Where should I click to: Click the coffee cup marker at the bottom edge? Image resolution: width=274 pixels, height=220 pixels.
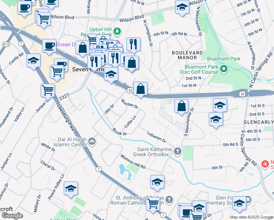tap(186, 212)
